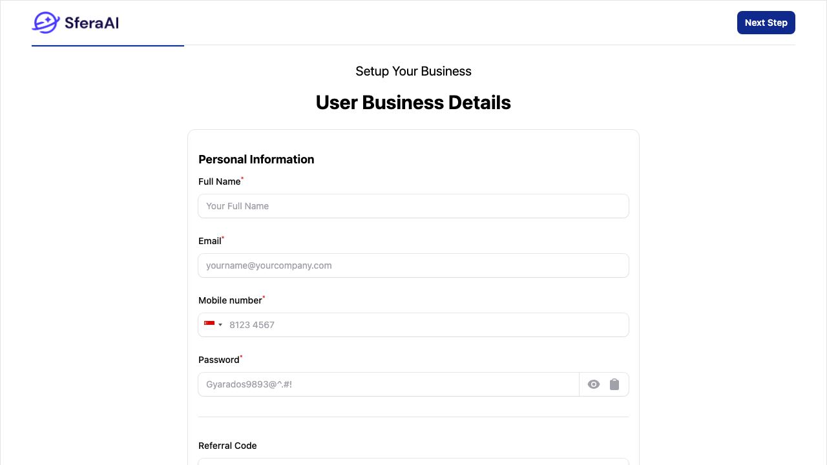Focus the Email address input field
This screenshot has width=827, height=465.
point(413,265)
